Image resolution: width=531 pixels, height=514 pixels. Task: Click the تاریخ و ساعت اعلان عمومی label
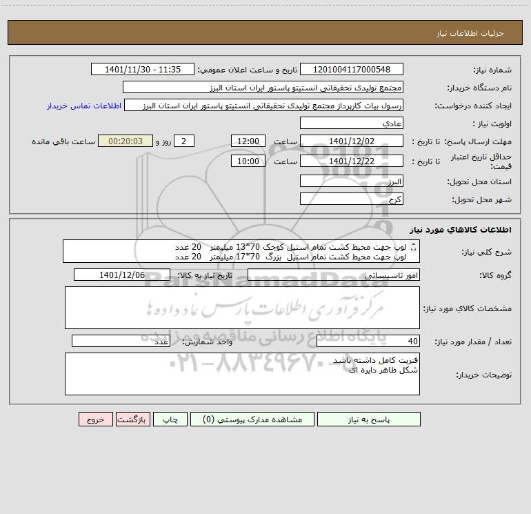point(248,70)
